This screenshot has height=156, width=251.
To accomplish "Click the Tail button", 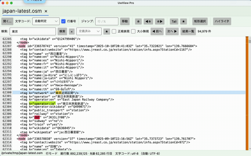I will (174, 22).
